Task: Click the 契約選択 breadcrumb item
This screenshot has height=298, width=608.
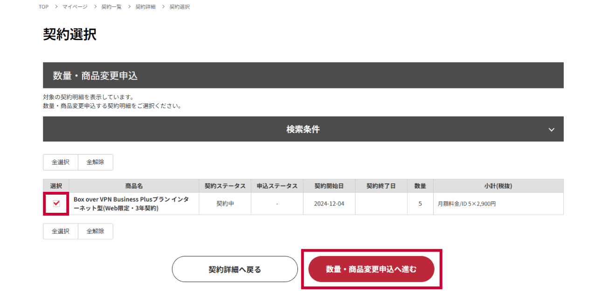Action: tap(180, 7)
